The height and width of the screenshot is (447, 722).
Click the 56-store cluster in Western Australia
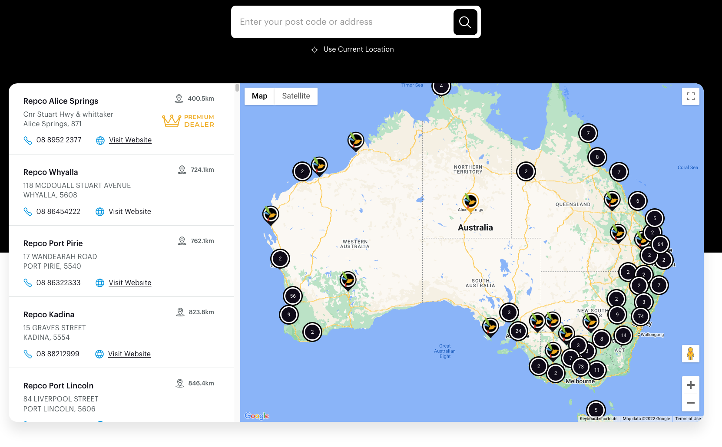tap(293, 296)
